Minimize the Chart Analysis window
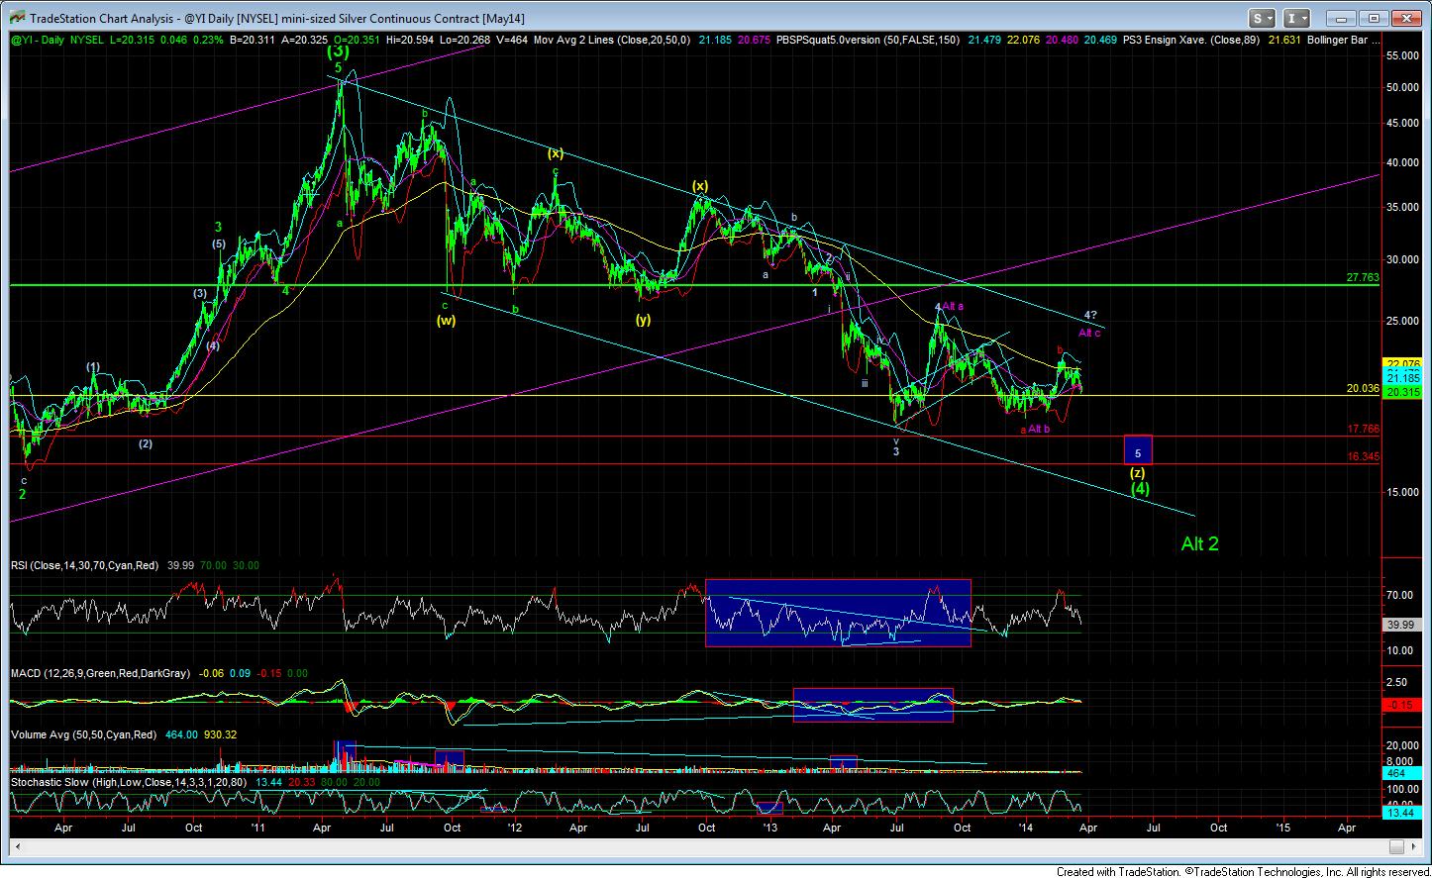 pyautogui.click(x=1339, y=18)
